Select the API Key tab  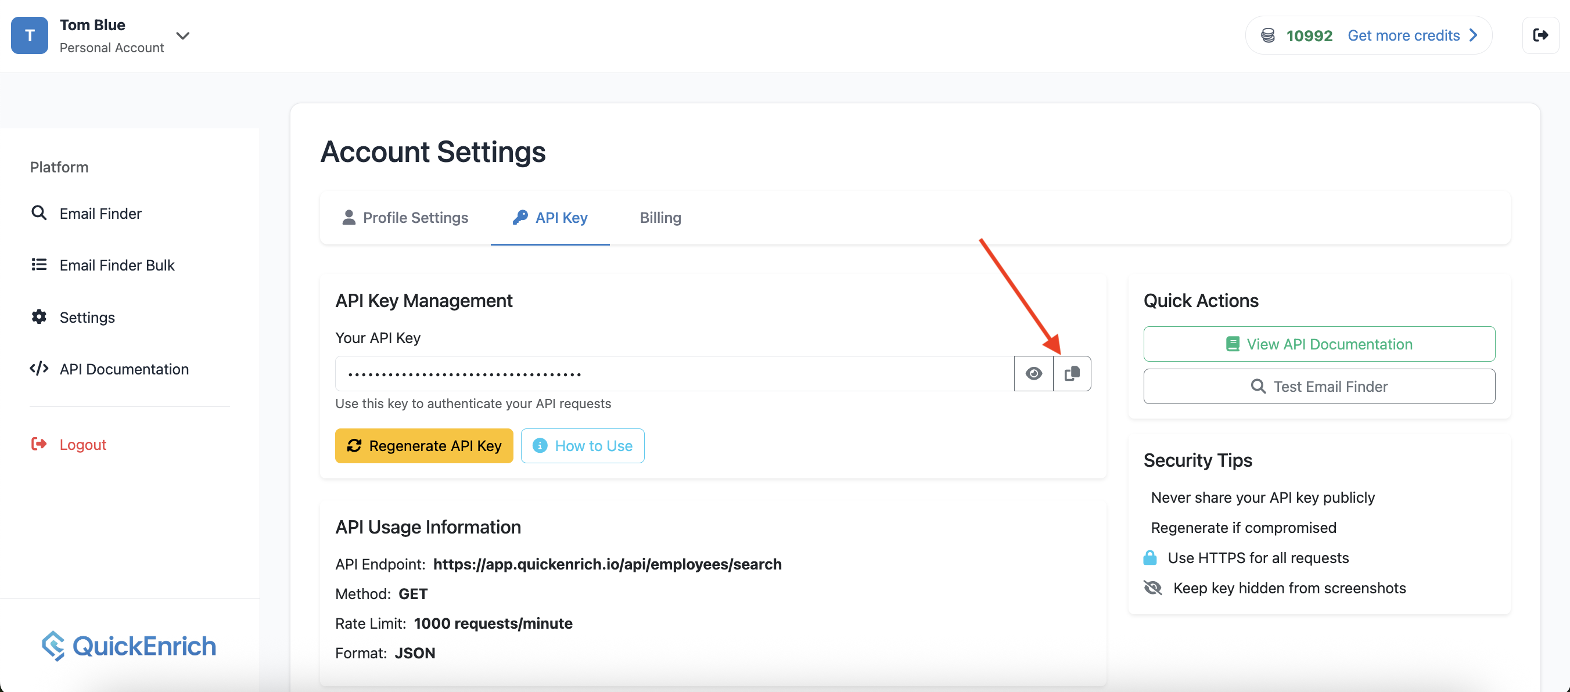tap(549, 218)
